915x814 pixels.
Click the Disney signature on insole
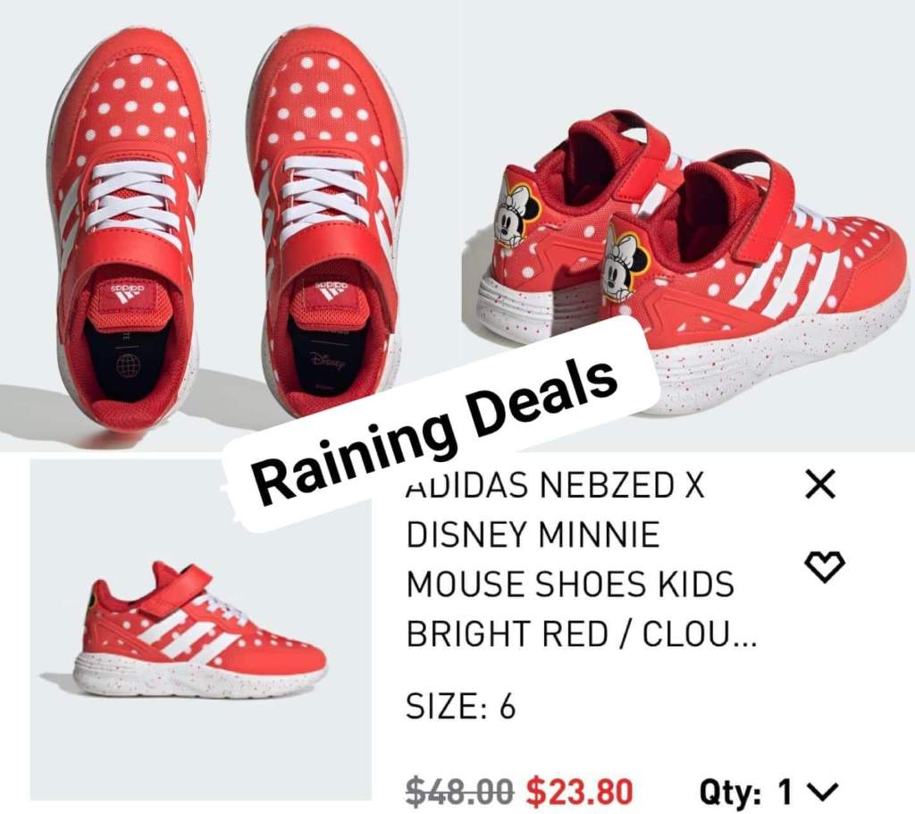click(x=329, y=361)
